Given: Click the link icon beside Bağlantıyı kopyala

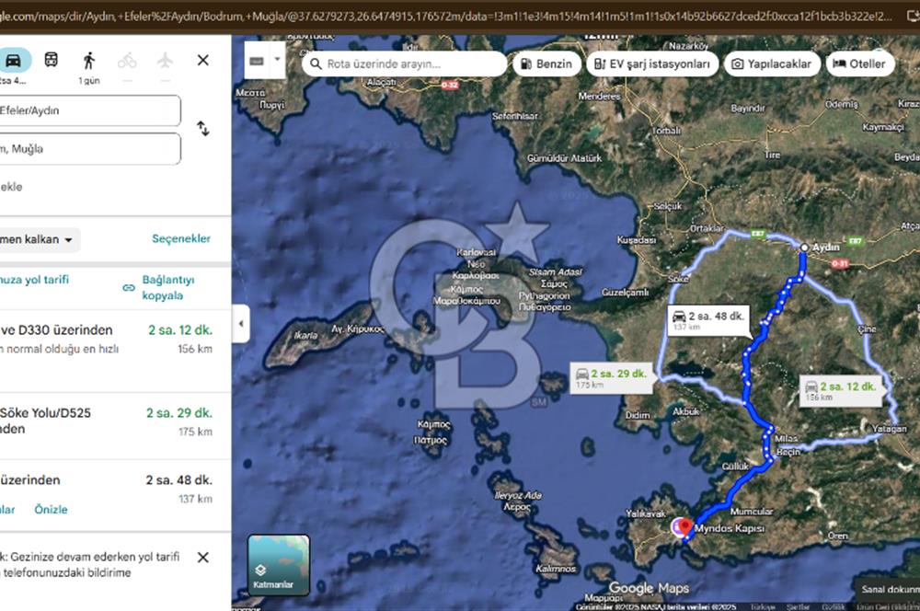Looking at the screenshot, I should [129, 288].
